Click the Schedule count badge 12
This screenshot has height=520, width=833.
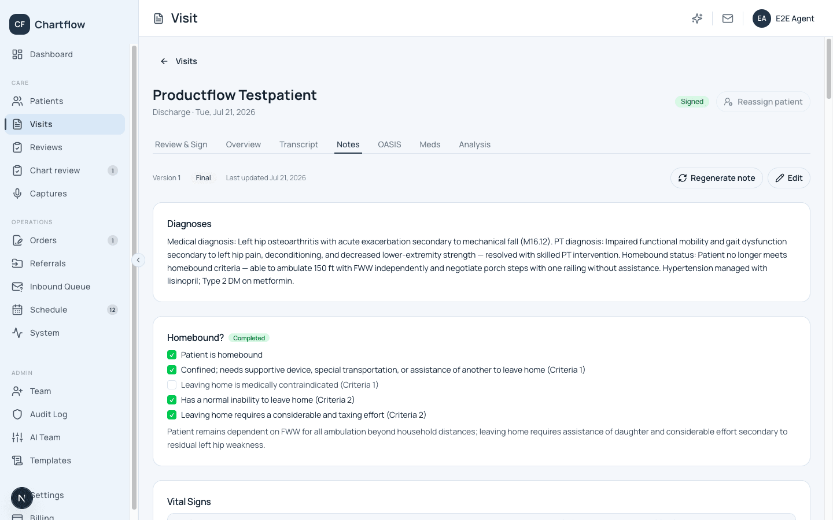(112, 310)
